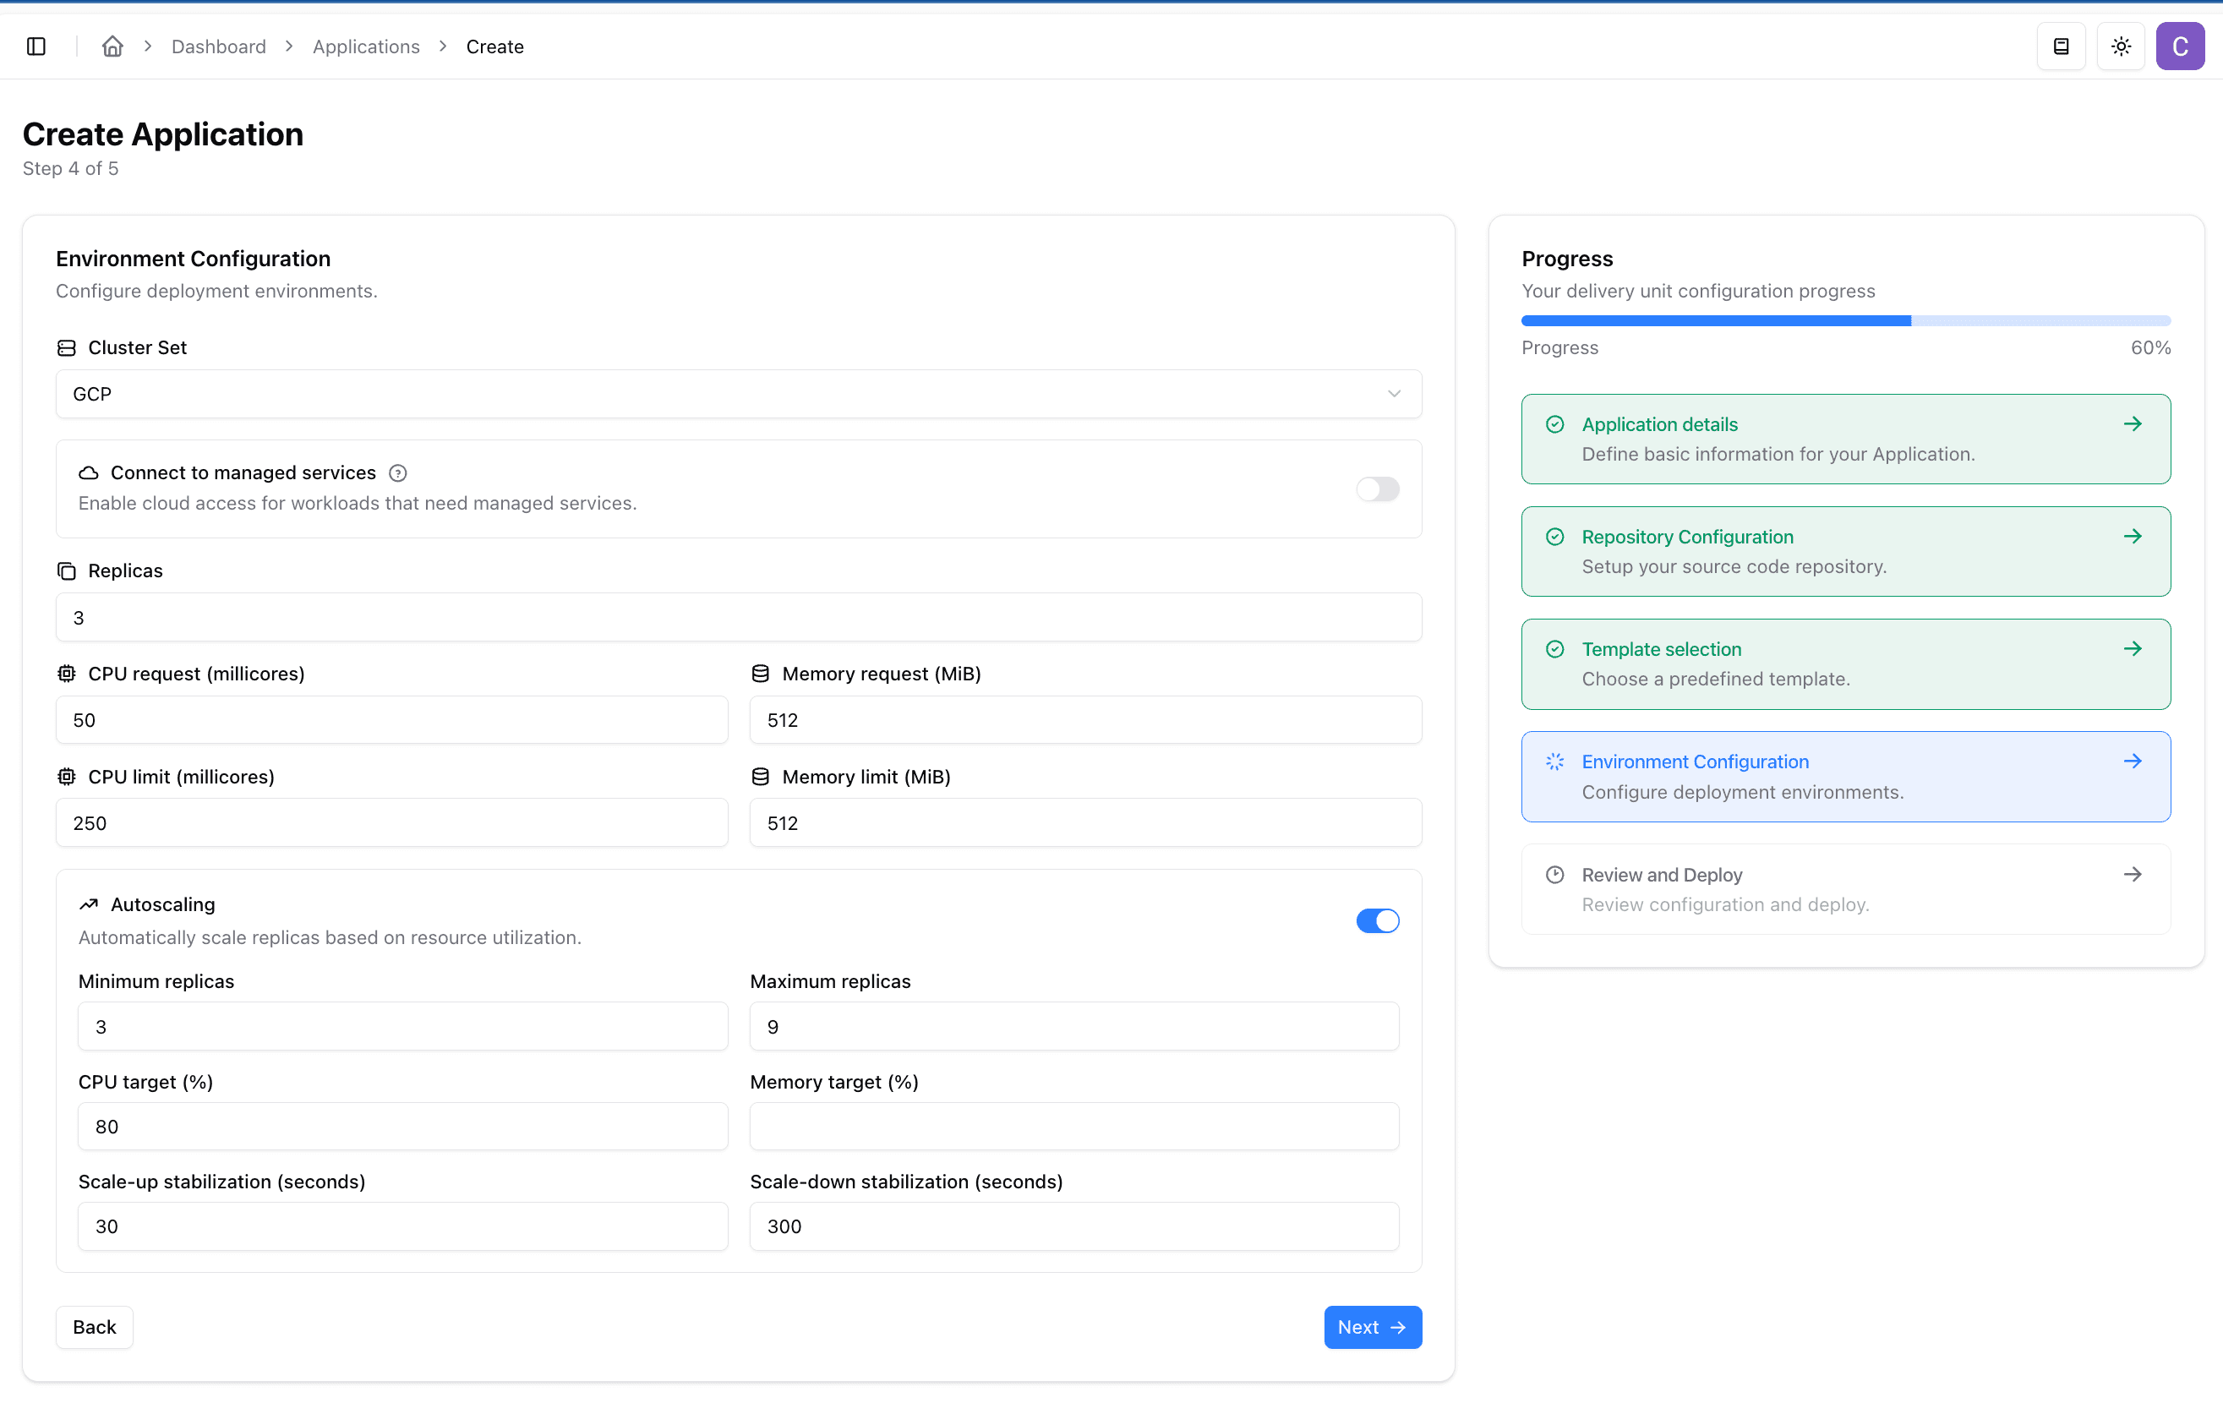Click the '60%' progress value
This screenshot has height=1403, width=2223.
[x=2150, y=348]
